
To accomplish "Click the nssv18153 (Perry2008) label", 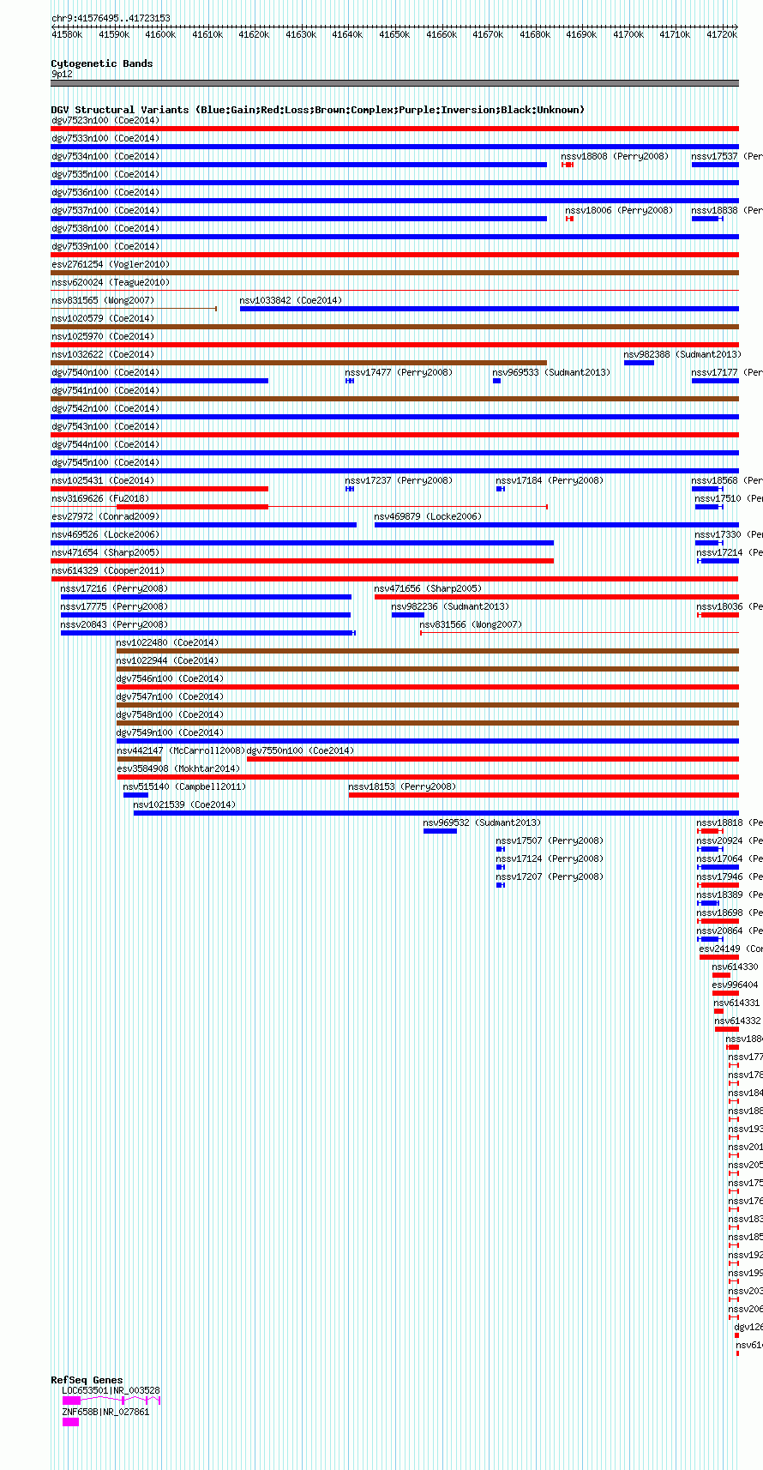I will pos(402,786).
